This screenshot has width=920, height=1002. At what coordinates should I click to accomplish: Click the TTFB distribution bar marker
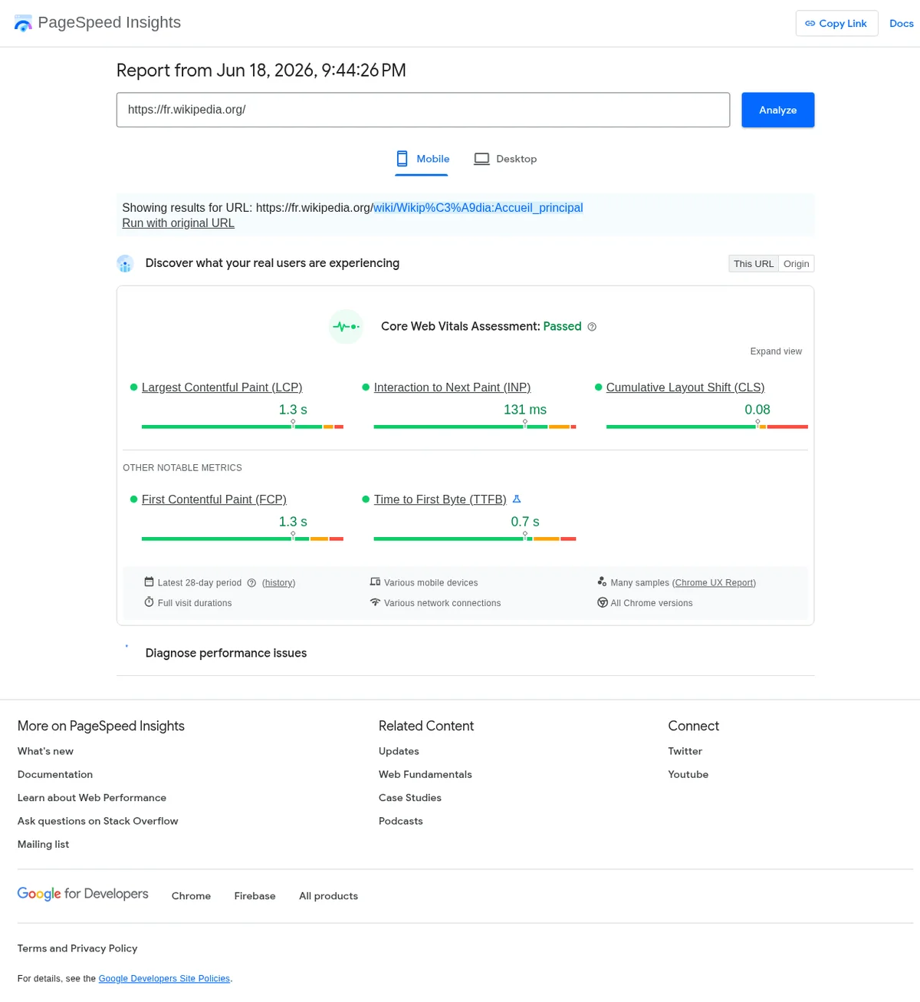(525, 536)
